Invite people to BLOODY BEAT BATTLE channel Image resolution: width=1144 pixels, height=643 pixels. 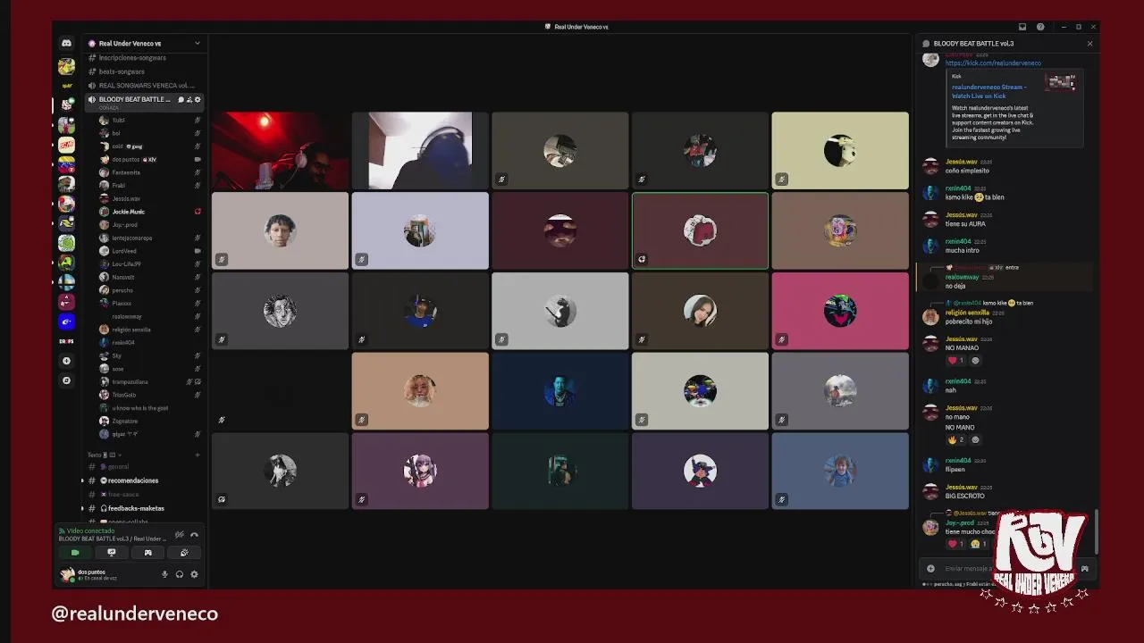tap(189, 99)
